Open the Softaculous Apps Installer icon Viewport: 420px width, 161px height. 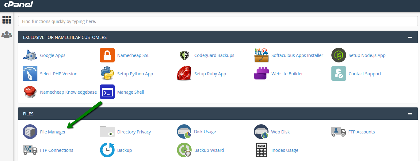point(262,55)
